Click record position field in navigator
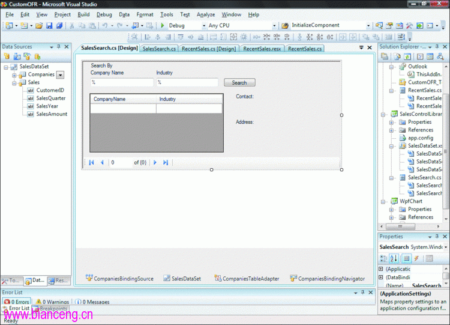This screenshot has width=450, height=325. pyautogui.click(x=120, y=162)
